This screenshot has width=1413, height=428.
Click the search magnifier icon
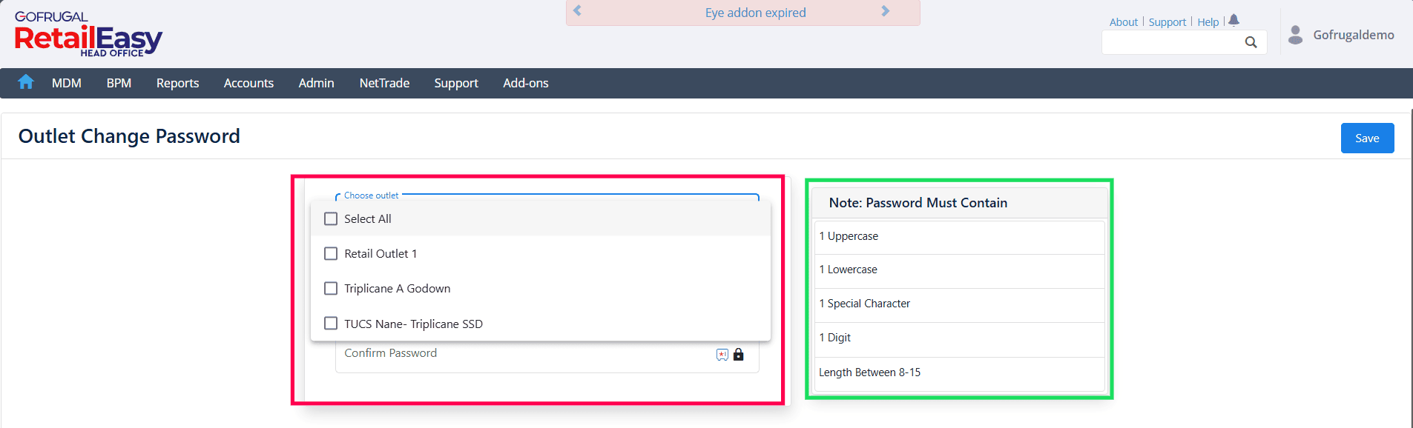point(1251,42)
